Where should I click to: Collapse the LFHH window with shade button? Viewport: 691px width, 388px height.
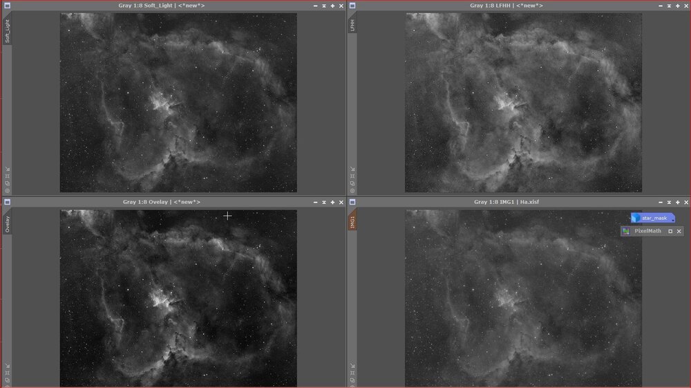pyautogui.click(x=661, y=6)
